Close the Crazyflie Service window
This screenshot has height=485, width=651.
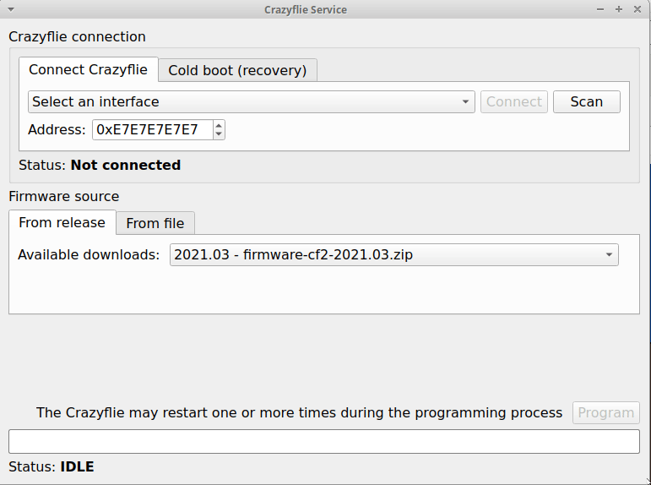click(x=635, y=9)
